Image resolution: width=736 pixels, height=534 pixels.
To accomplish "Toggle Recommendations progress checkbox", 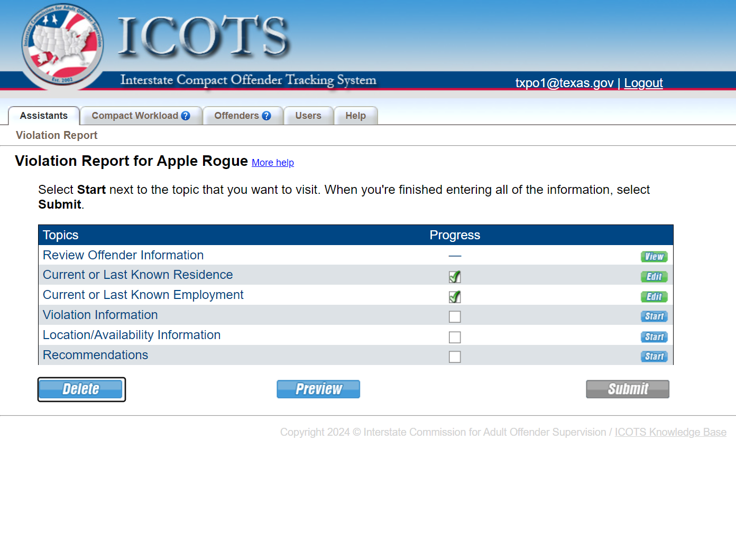I will [455, 357].
